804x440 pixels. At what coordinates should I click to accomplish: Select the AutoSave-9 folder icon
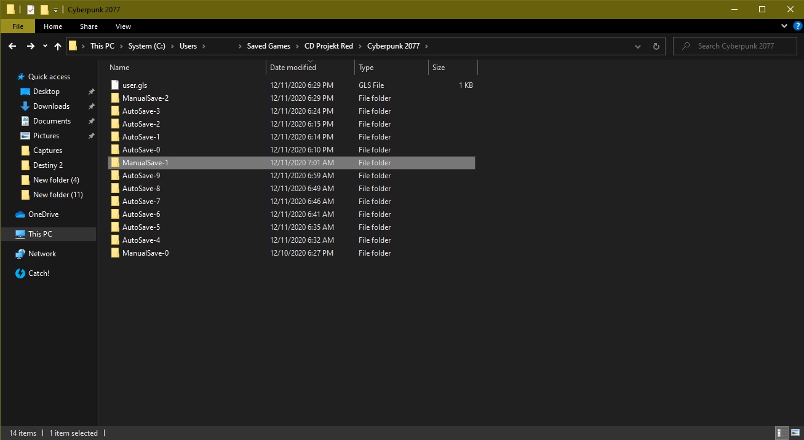pos(115,176)
